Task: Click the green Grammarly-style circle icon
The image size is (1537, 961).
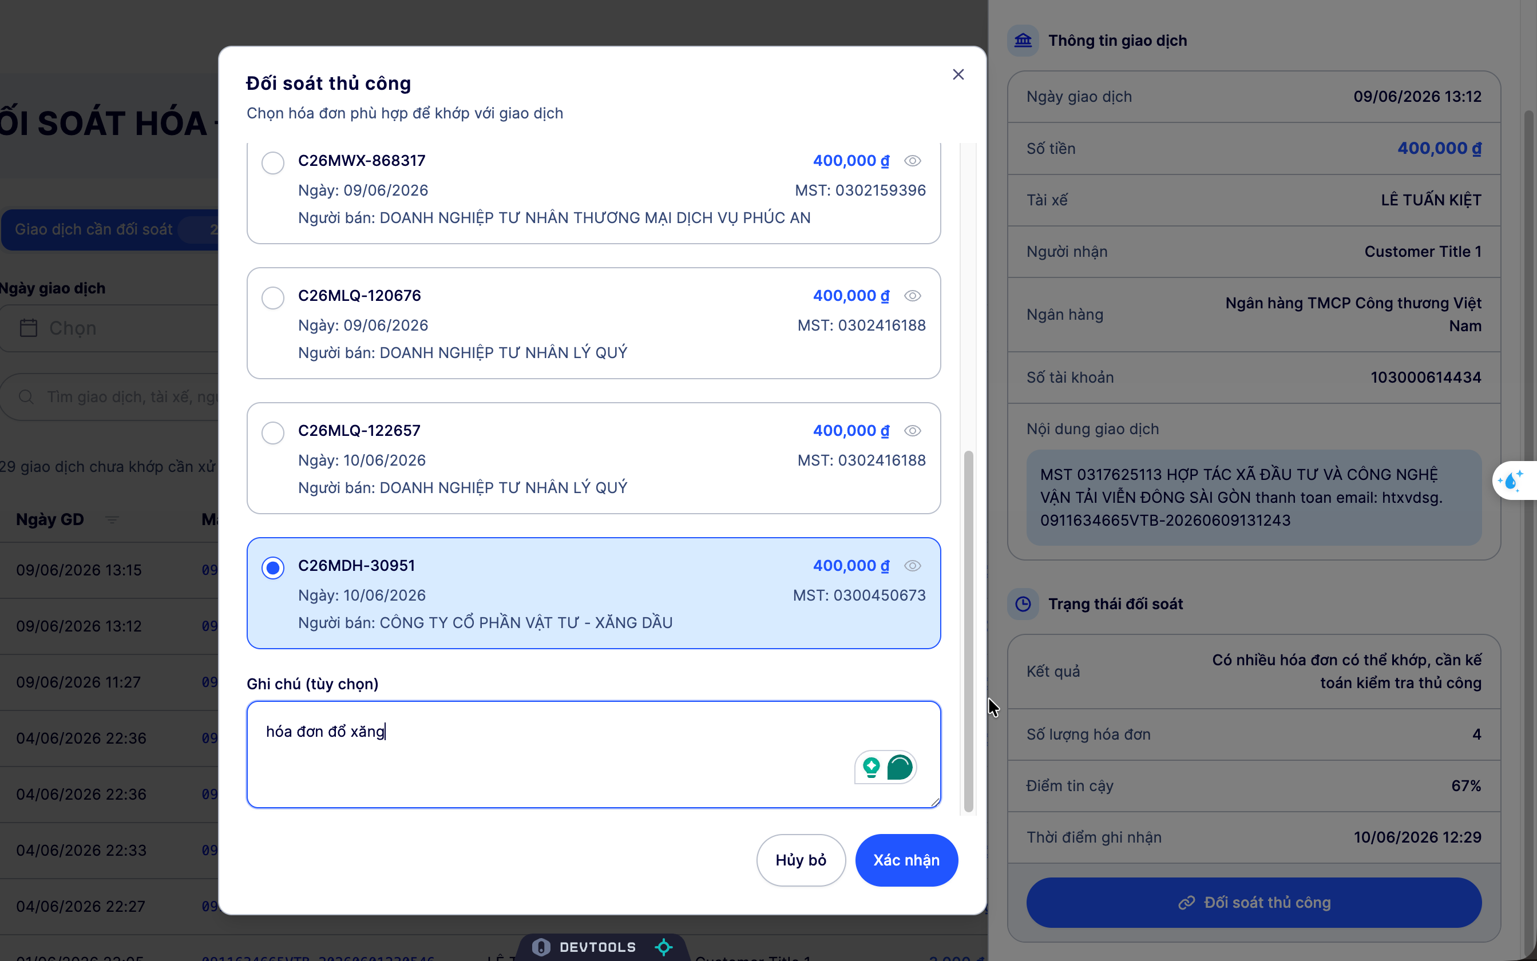Action: pyautogui.click(x=900, y=767)
